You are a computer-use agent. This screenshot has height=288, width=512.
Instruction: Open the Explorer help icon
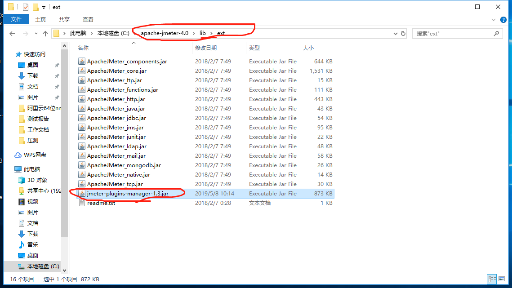point(503,20)
